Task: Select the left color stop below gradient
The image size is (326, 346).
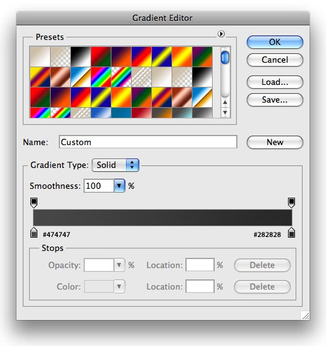Action: click(x=34, y=233)
